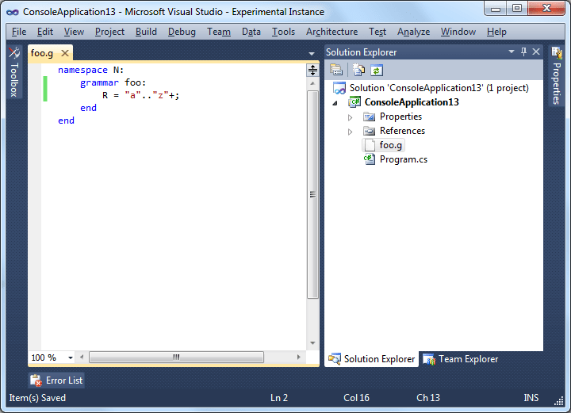
Task: Click the Properties folder icon in tree
Action: click(369, 117)
